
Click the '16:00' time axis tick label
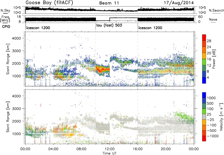point(137,149)
